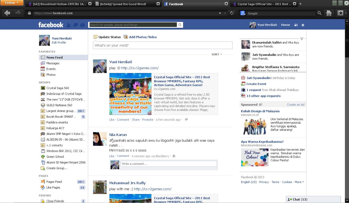Open the messages icon in Facebook header
Viewport: 349px width, 203px height.
click(76, 25)
